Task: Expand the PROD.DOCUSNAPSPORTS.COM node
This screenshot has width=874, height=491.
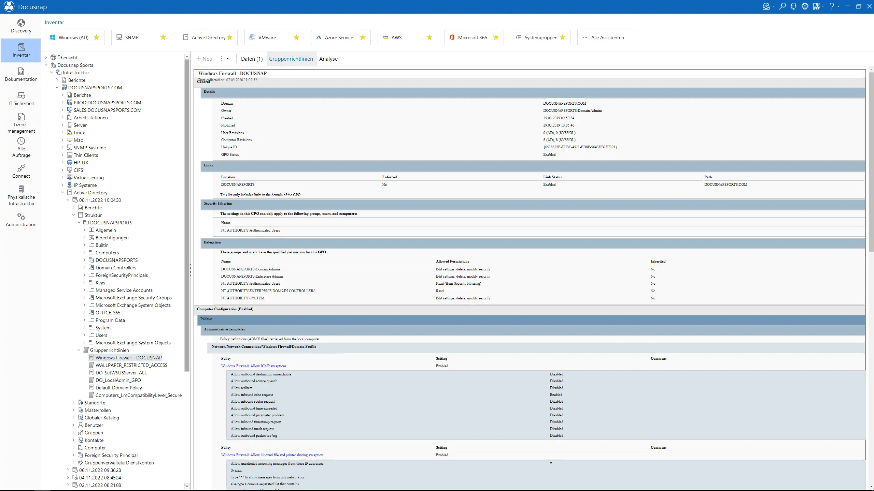Action: (x=62, y=102)
